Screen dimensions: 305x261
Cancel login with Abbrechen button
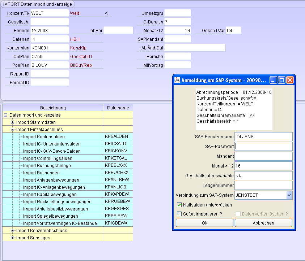tap(263, 223)
